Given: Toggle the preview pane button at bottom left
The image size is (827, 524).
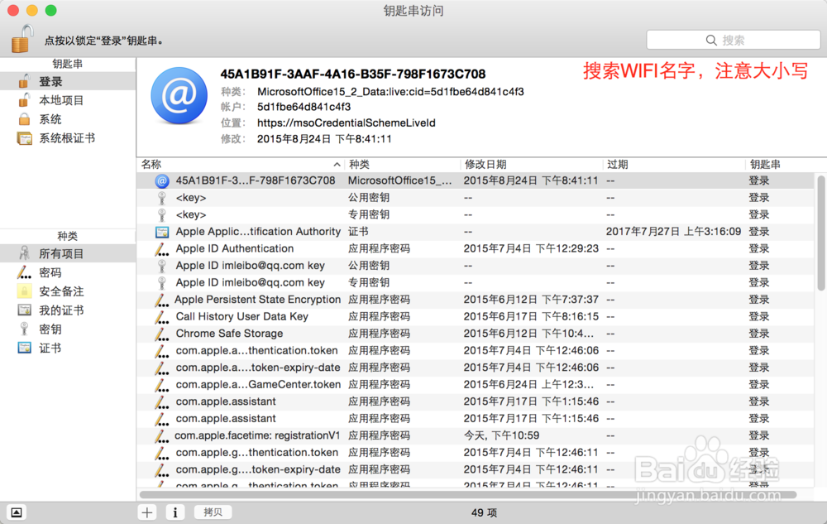Looking at the screenshot, I should tap(17, 512).
